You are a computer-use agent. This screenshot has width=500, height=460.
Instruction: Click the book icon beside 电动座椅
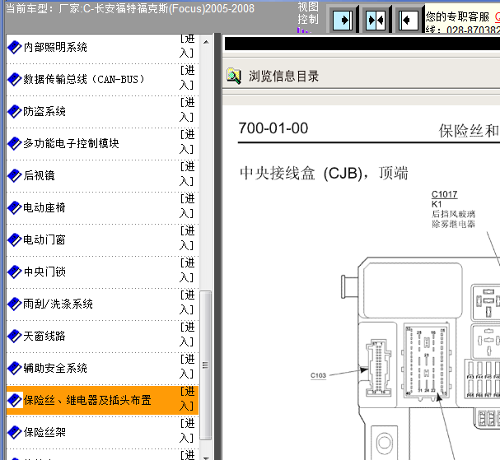14,208
